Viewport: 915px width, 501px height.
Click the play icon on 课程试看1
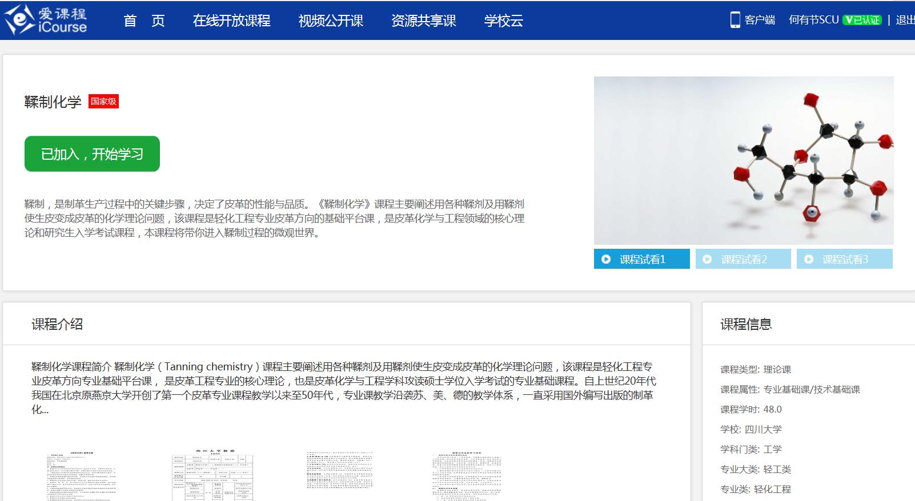click(x=606, y=259)
